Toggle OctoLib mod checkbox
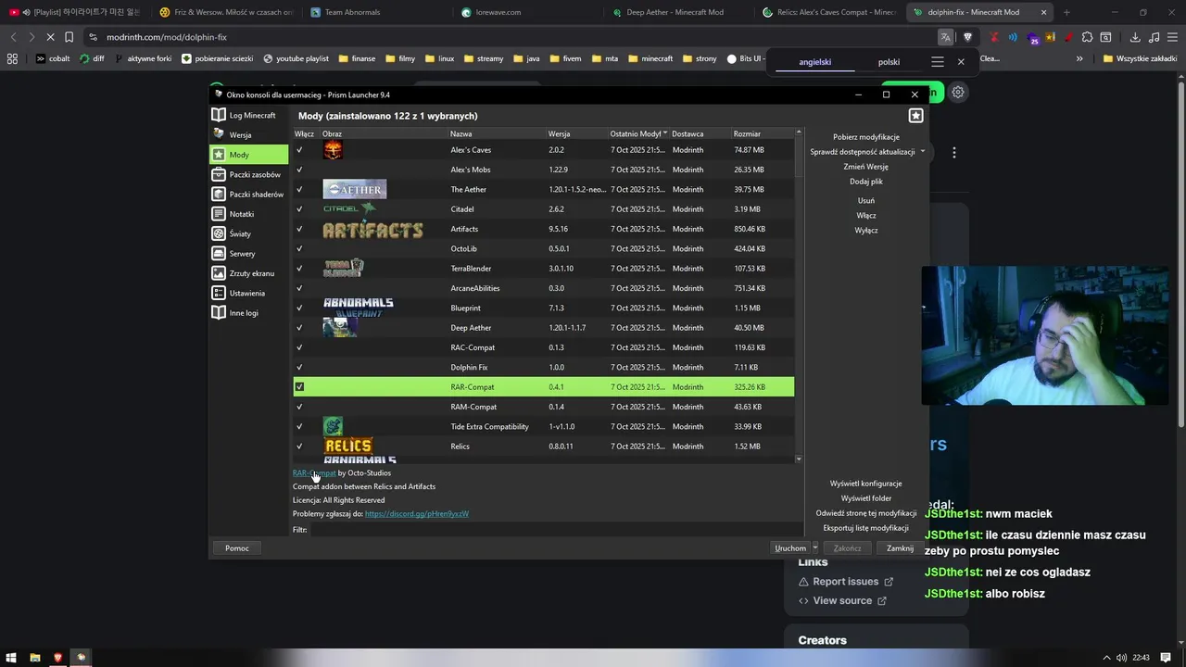The image size is (1186, 667). (299, 248)
